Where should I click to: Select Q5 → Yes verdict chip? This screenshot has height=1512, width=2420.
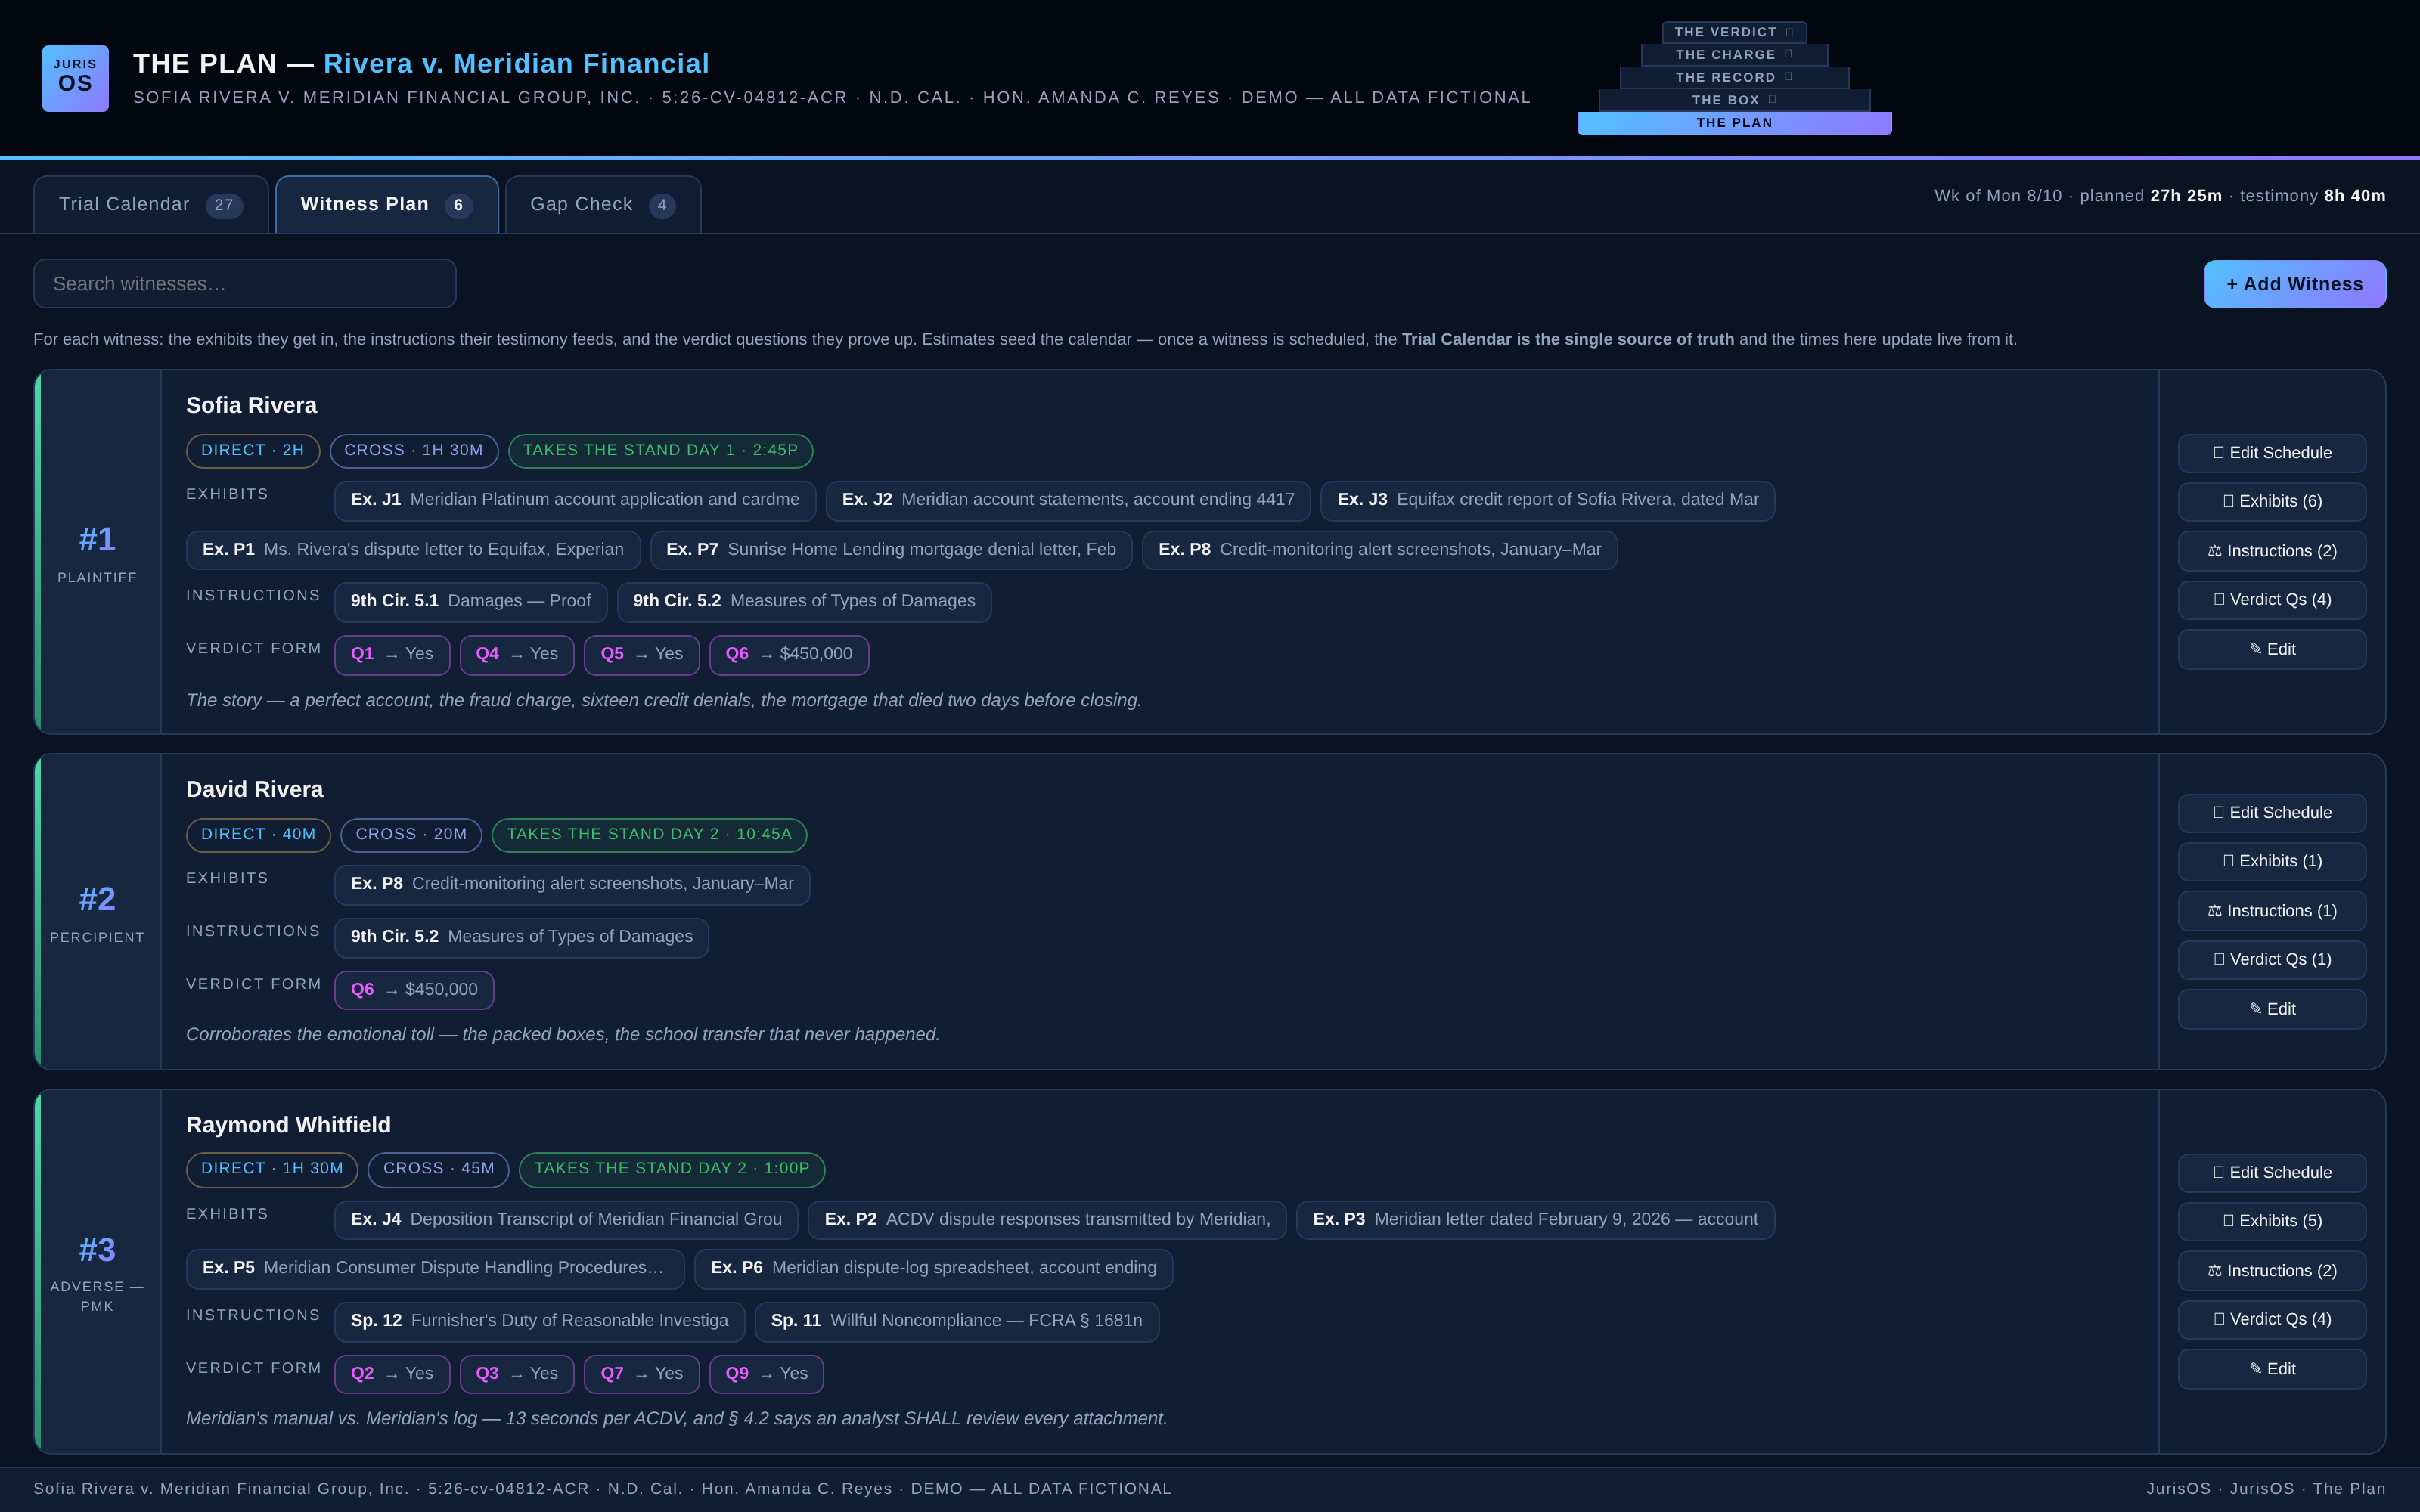tap(642, 655)
